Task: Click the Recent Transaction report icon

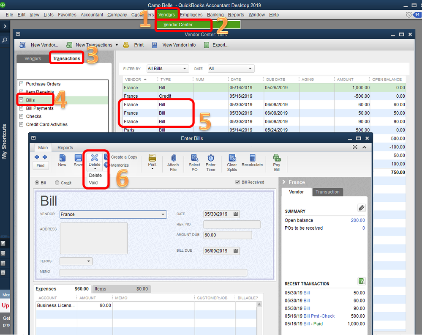Action: (362, 281)
